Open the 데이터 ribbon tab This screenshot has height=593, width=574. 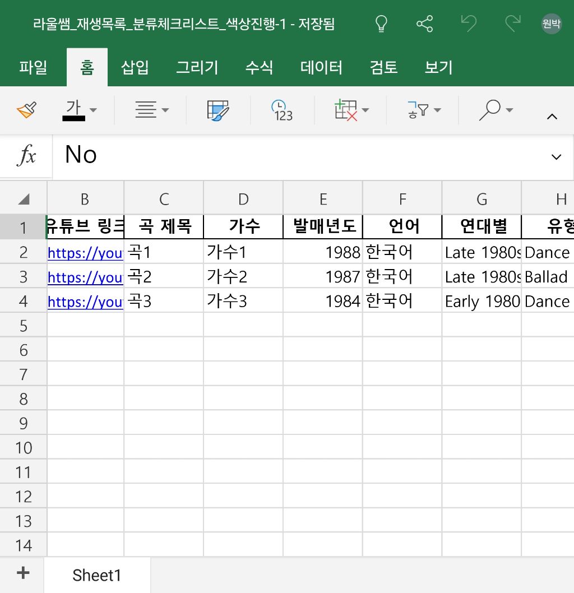point(321,68)
